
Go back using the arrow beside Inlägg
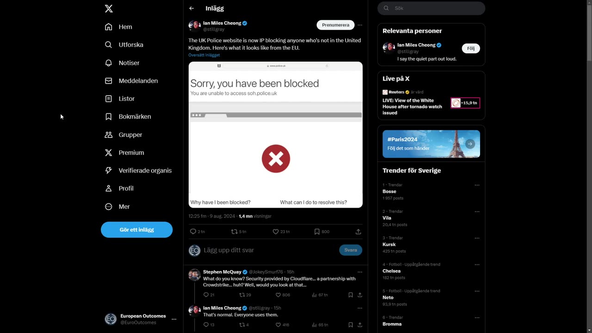(x=191, y=8)
